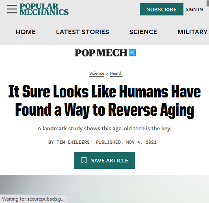
Task: Click the Sign In link
Action: pos(194,9)
